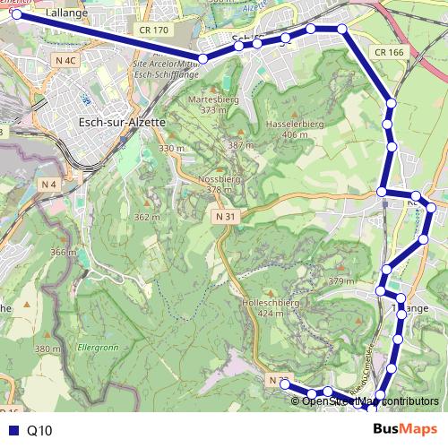Click the Q10 blue legend color swatch

(13, 431)
